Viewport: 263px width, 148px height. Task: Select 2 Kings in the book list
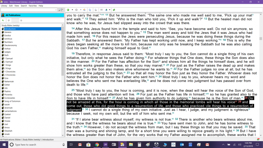pyautogui.click(x=8, y=68)
